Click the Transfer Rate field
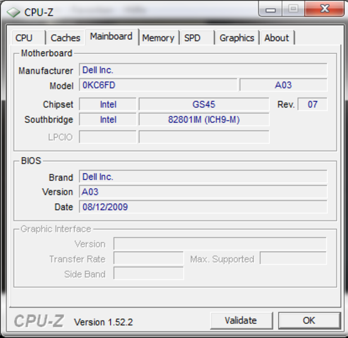Viewport: 348px width, 338px height. (x=149, y=259)
